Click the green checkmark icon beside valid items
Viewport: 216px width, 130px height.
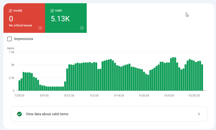coord(19,114)
